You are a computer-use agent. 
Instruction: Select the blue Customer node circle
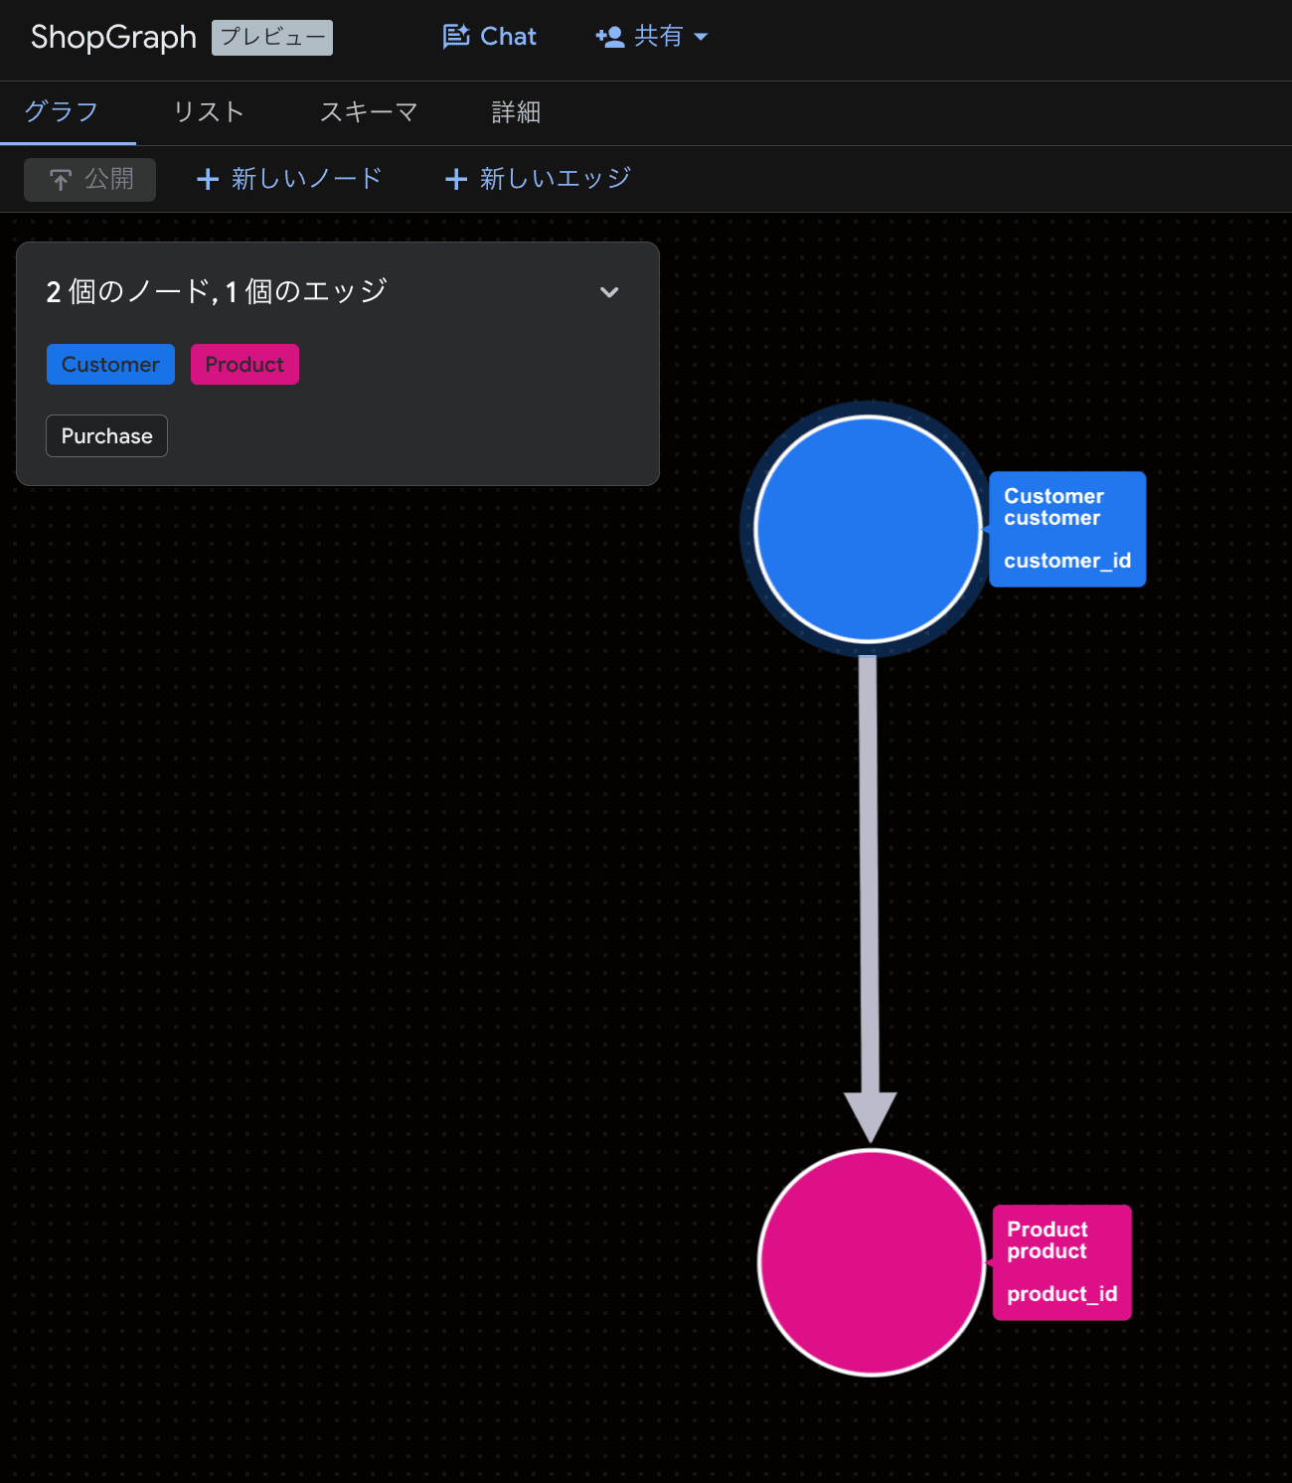click(x=868, y=529)
